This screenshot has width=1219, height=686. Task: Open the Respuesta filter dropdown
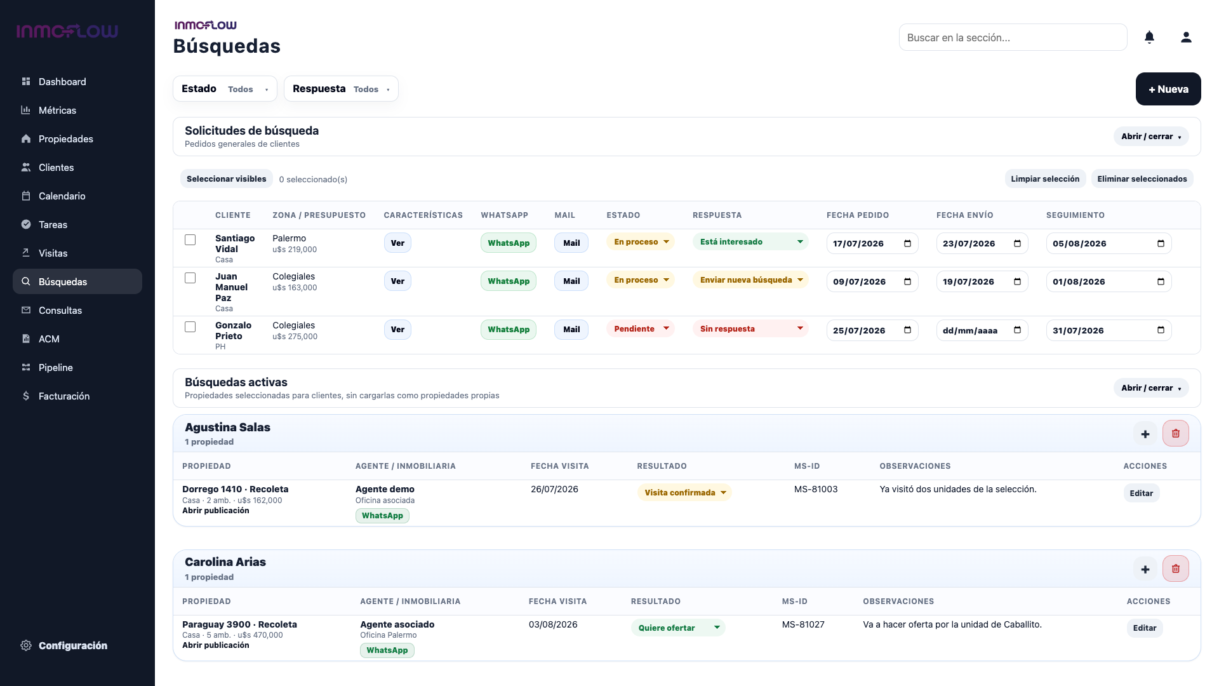341,89
